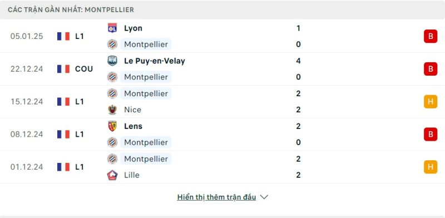
Task: Select the 15.12.24 match date row
Action: pos(222,102)
